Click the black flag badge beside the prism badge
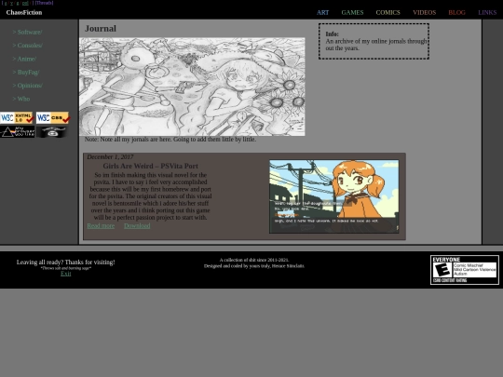The height and width of the screenshot is (377, 503). (52, 132)
